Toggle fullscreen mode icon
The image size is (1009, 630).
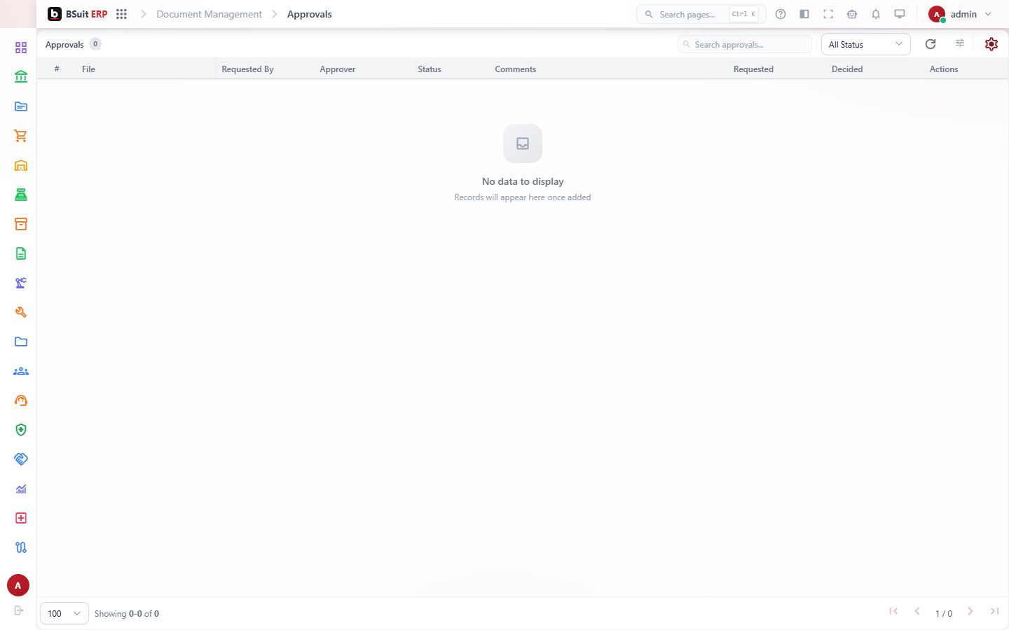click(828, 14)
